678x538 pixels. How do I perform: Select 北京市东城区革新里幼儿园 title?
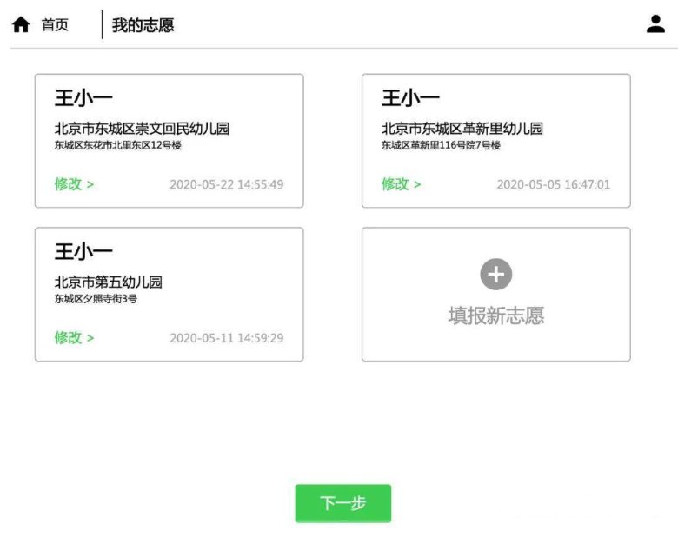[x=462, y=129]
